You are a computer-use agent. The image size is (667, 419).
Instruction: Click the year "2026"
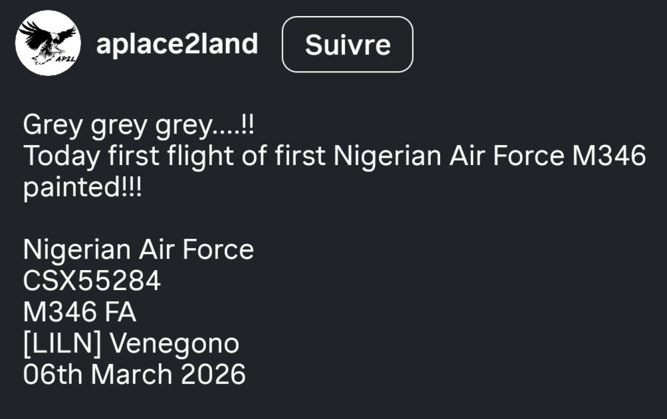(x=213, y=374)
